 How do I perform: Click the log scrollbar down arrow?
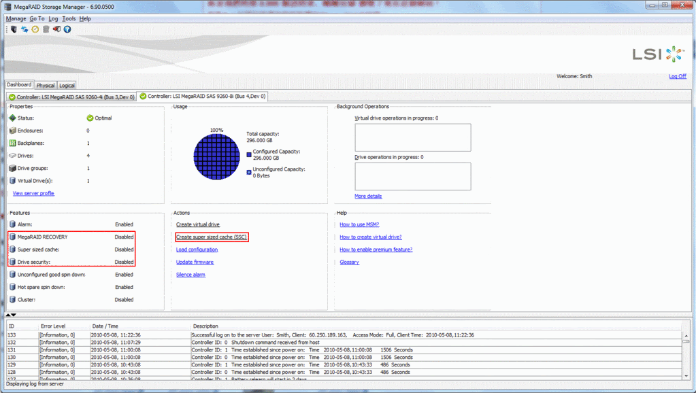(x=686, y=375)
